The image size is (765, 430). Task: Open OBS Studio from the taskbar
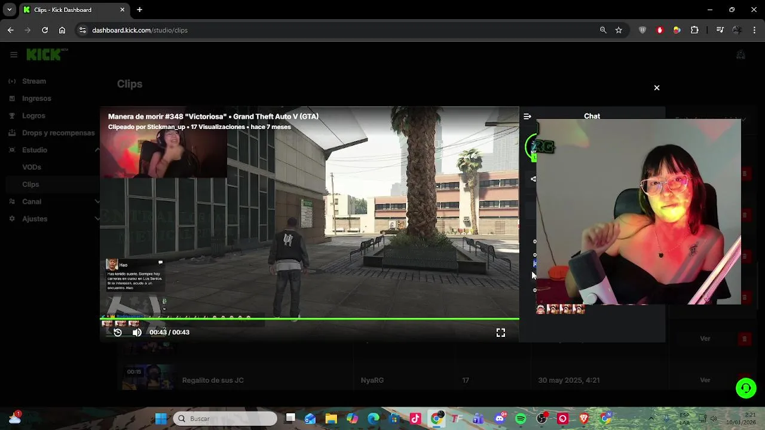pos(541,419)
